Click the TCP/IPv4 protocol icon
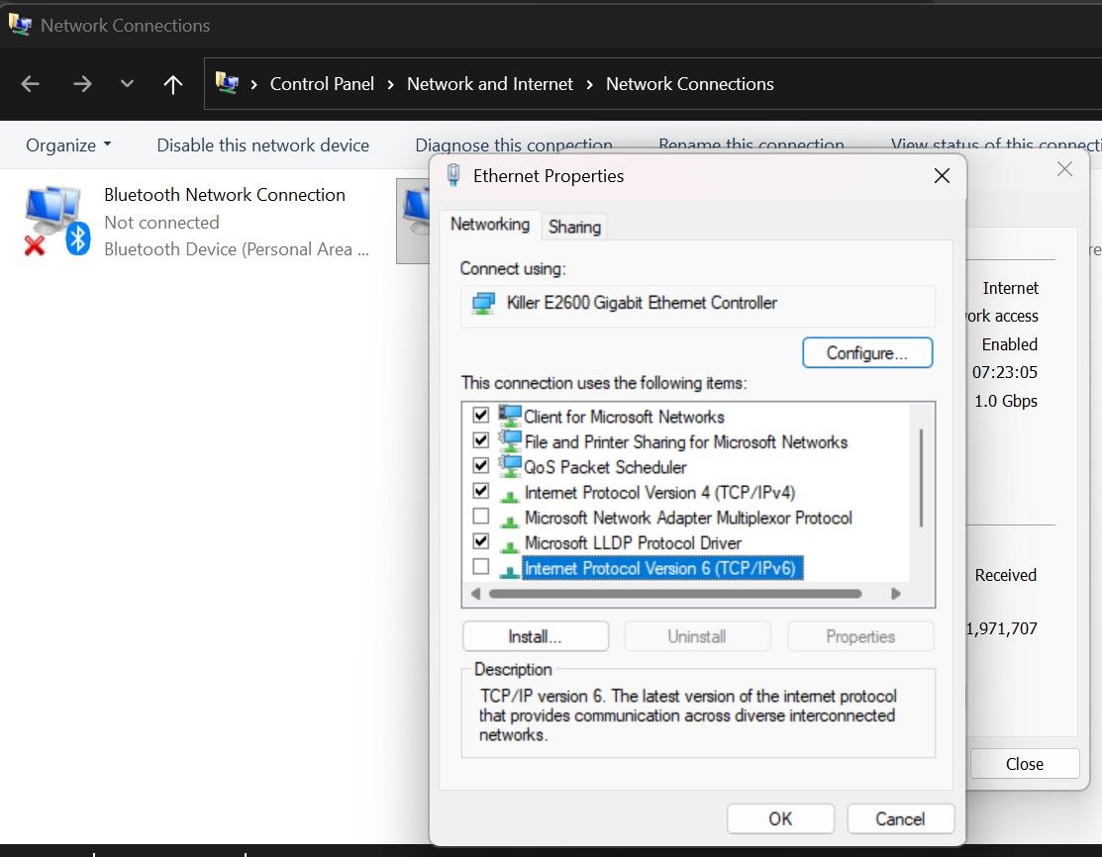This screenshot has width=1102, height=857. pyautogui.click(x=510, y=496)
